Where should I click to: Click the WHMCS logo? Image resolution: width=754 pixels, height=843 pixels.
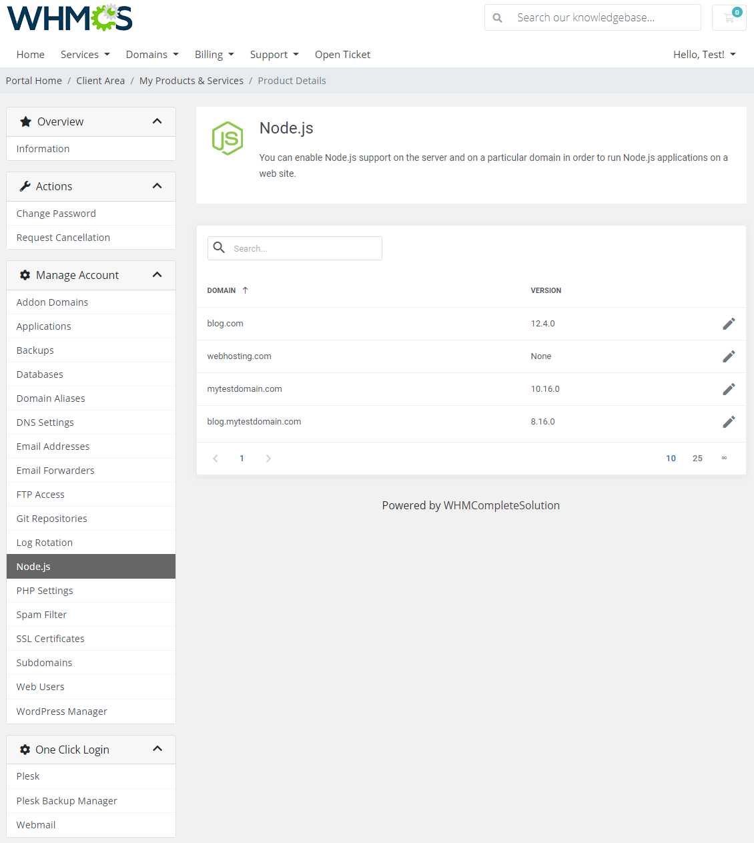pyautogui.click(x=70, y=18)
